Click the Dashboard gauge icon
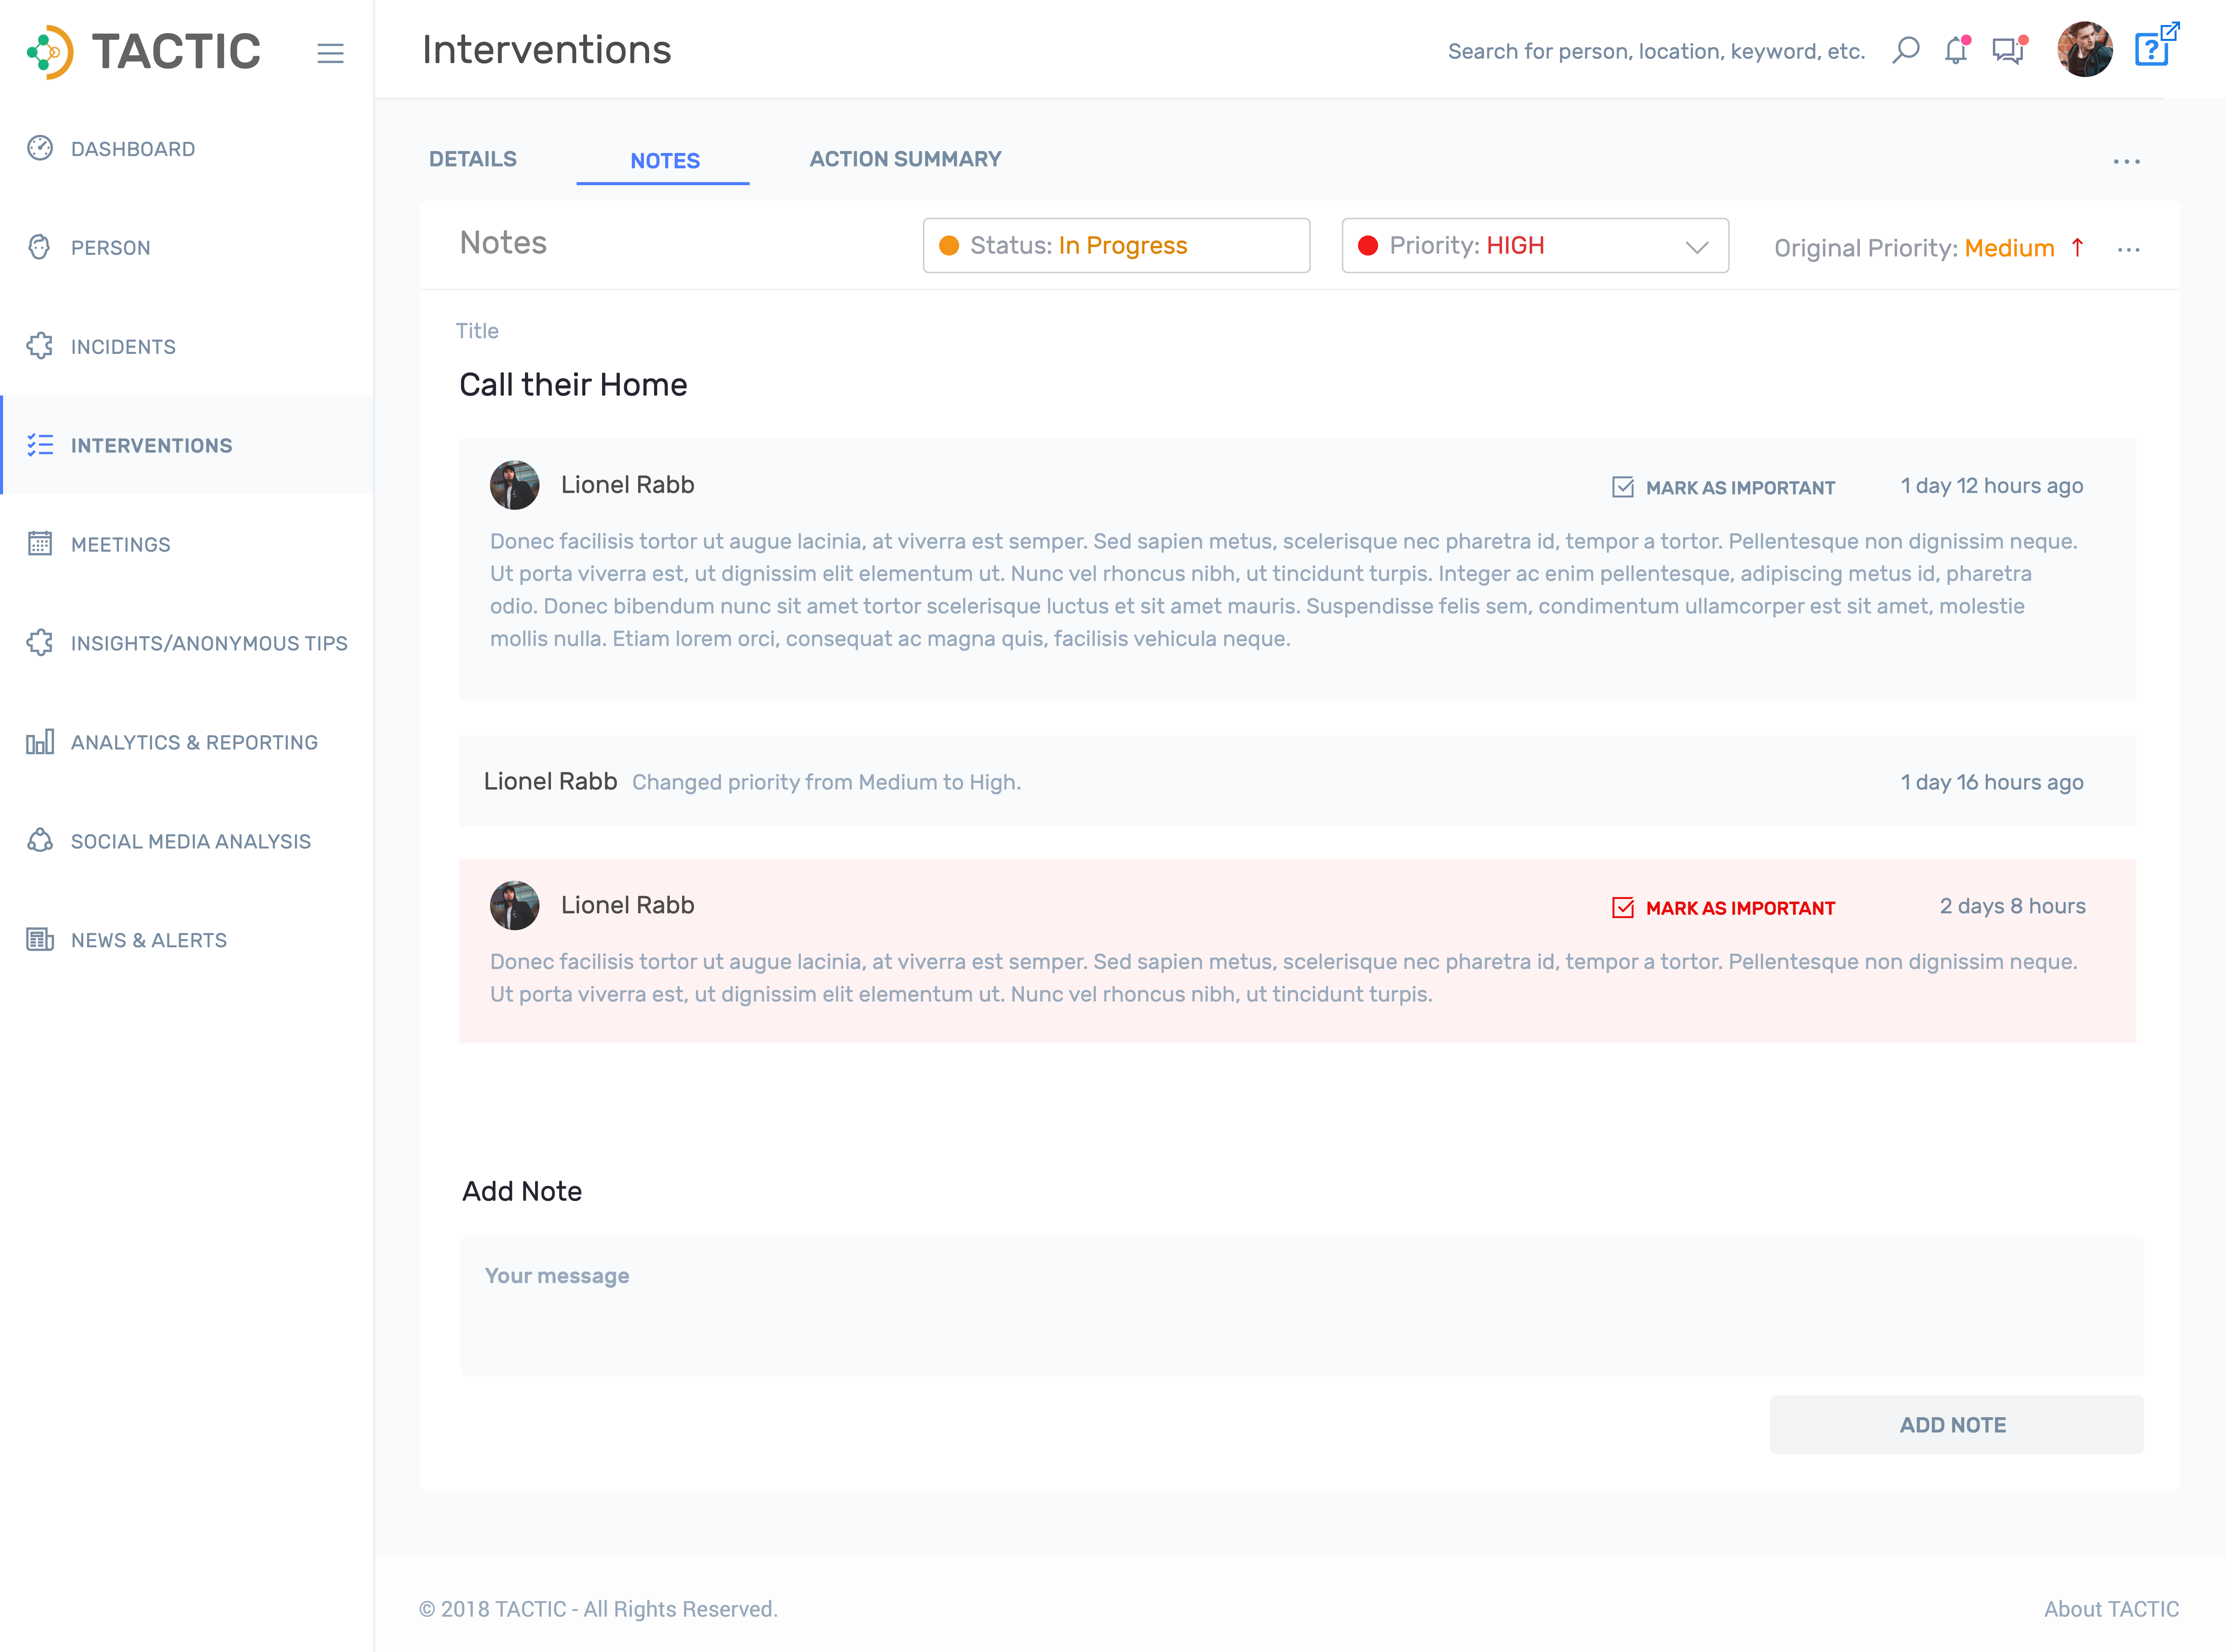 coord(40,148)
